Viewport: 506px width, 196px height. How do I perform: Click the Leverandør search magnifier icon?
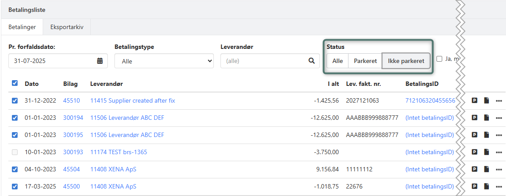312,61
